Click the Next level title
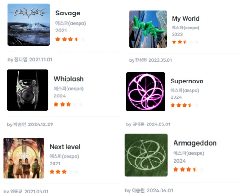Image resolution: width=241 pixels, height=193 pixels. point(65,147)
